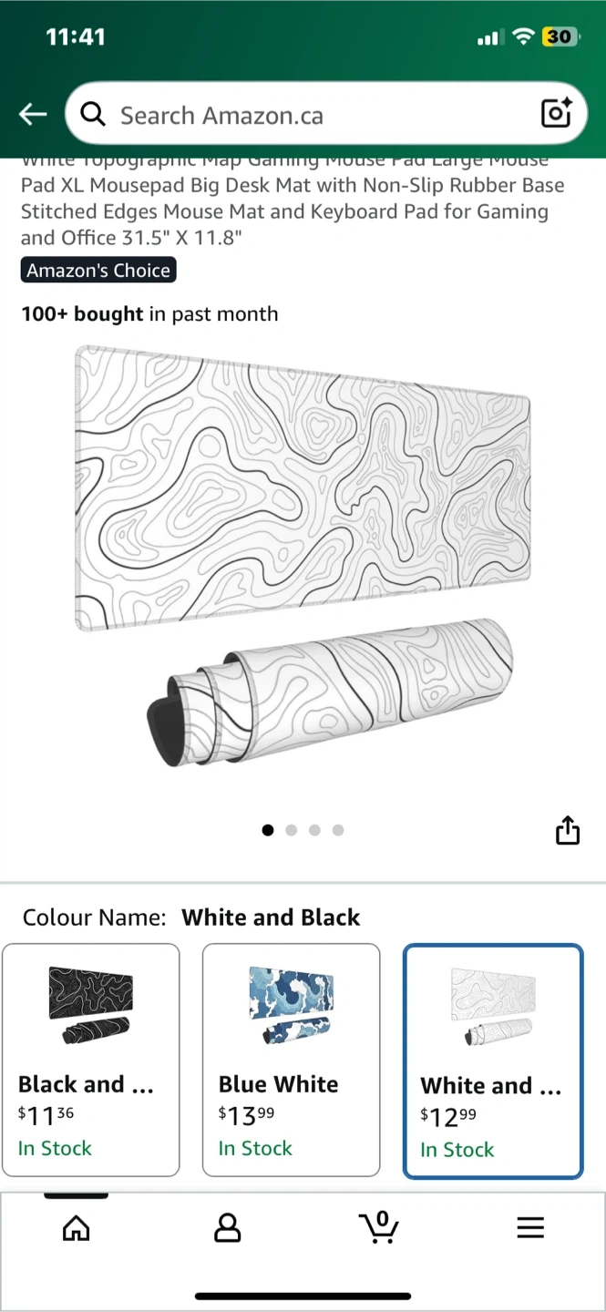Image resolution: width=606 pixels, height=1312 pixels.
Task: Tap the back arrow icon
Action: (x=33, y=114)
